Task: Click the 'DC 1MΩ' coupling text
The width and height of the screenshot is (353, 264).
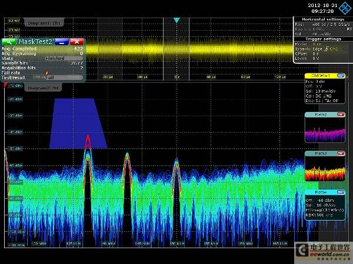Action: [x=323, y=96]
